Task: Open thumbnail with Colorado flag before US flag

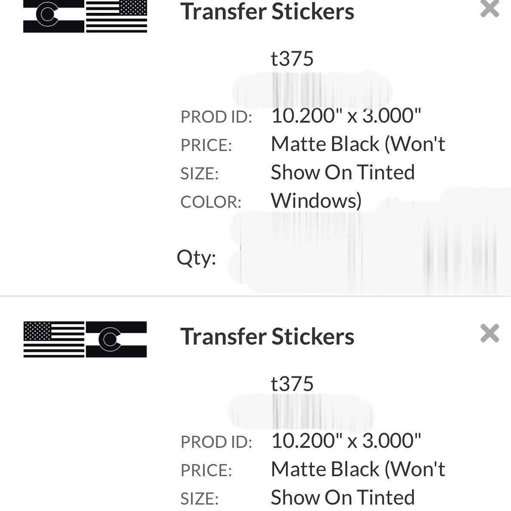Action: click(x=85, y=16)
